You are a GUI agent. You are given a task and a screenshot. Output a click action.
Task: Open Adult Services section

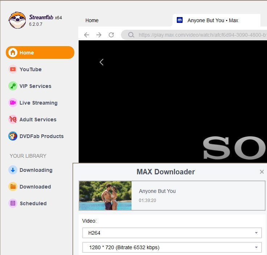[38, 120]
